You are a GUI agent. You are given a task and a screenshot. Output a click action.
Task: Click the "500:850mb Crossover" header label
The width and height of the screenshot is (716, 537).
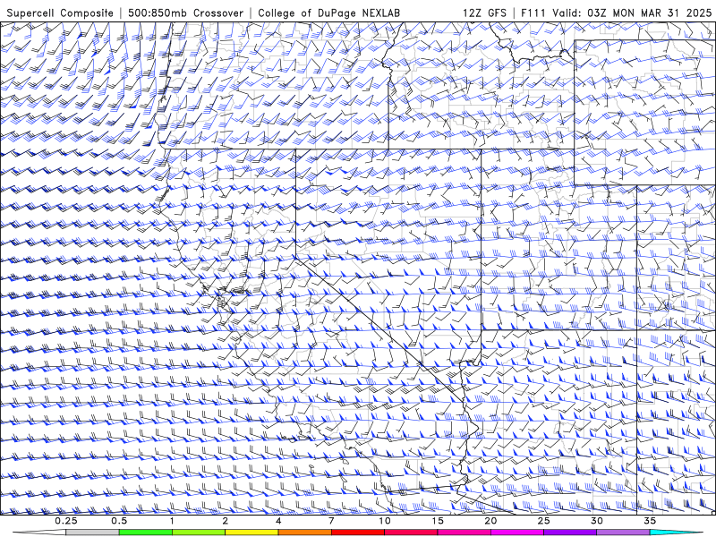(185, 13)
